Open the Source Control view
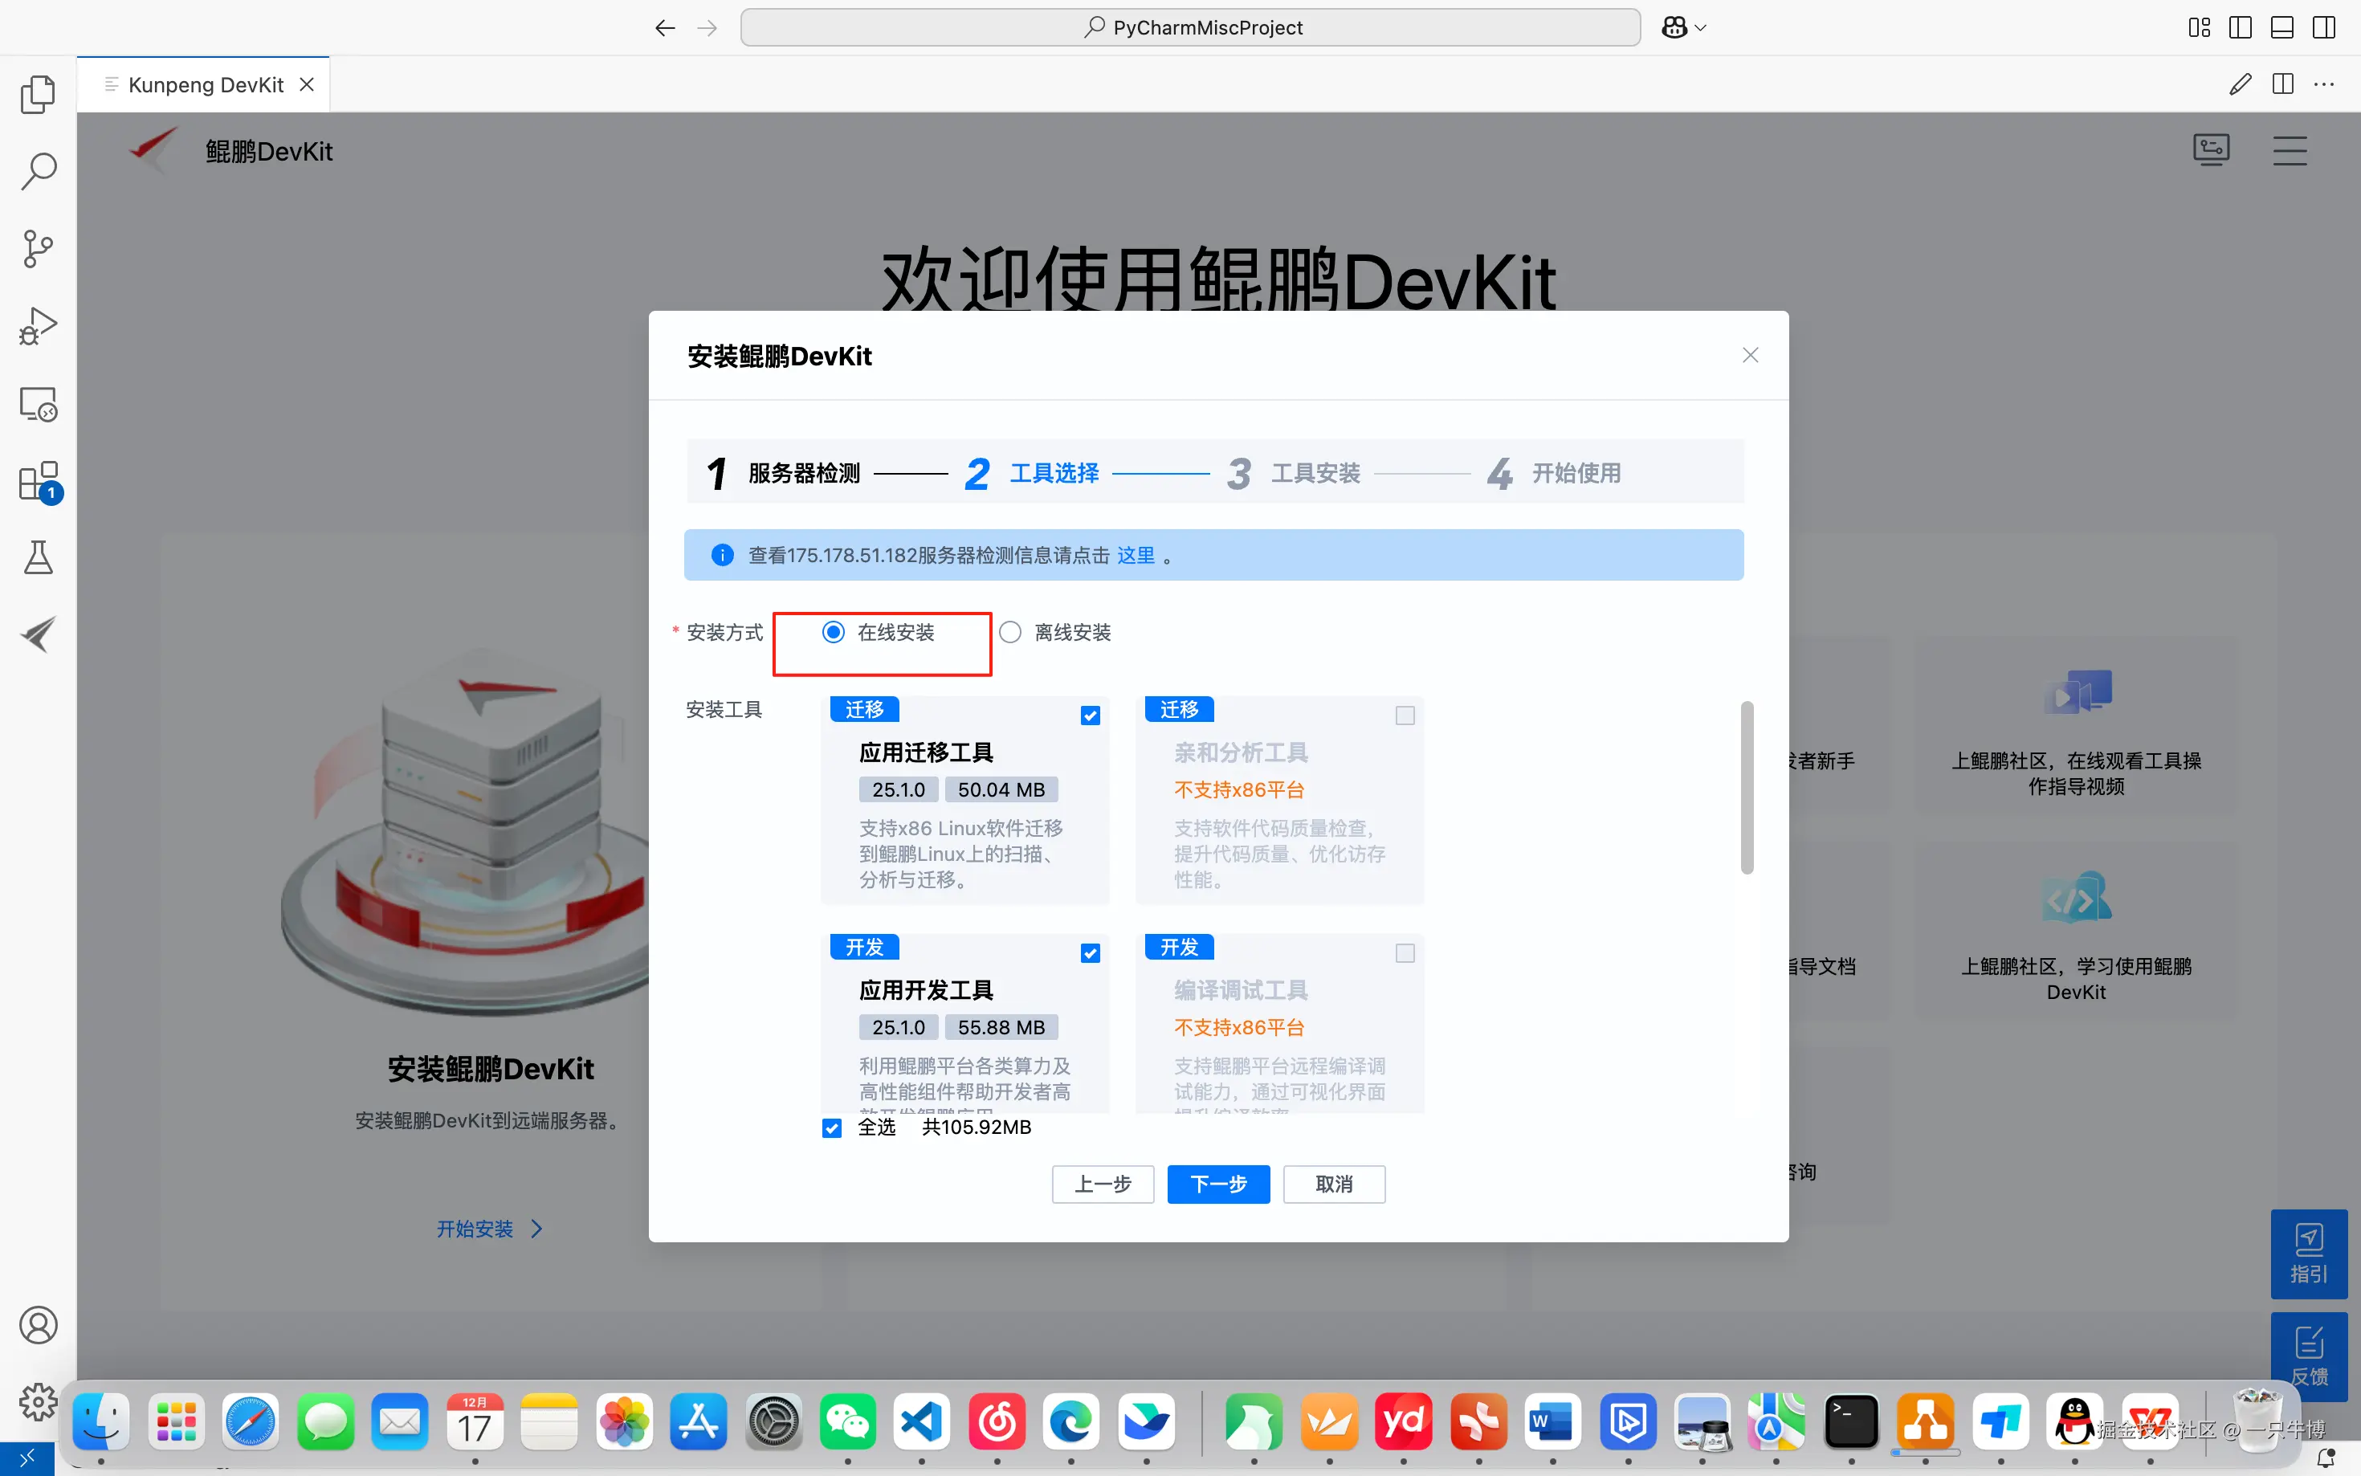2361x1476 pixels. point(38,248)
